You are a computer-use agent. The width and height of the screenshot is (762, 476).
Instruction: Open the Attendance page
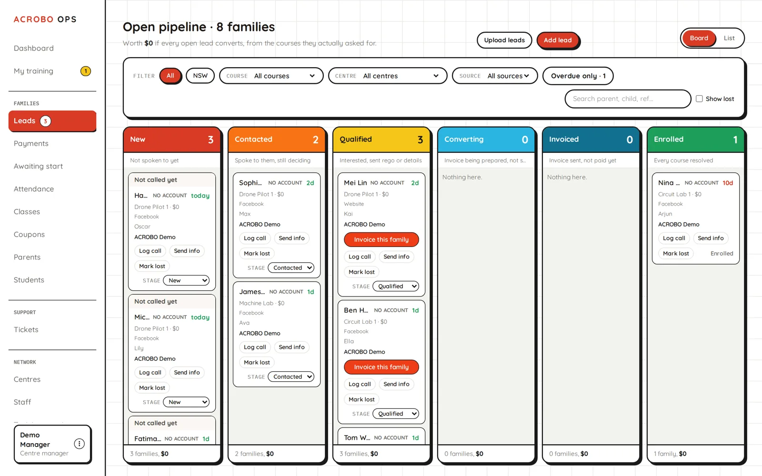[x=34, y=189]
